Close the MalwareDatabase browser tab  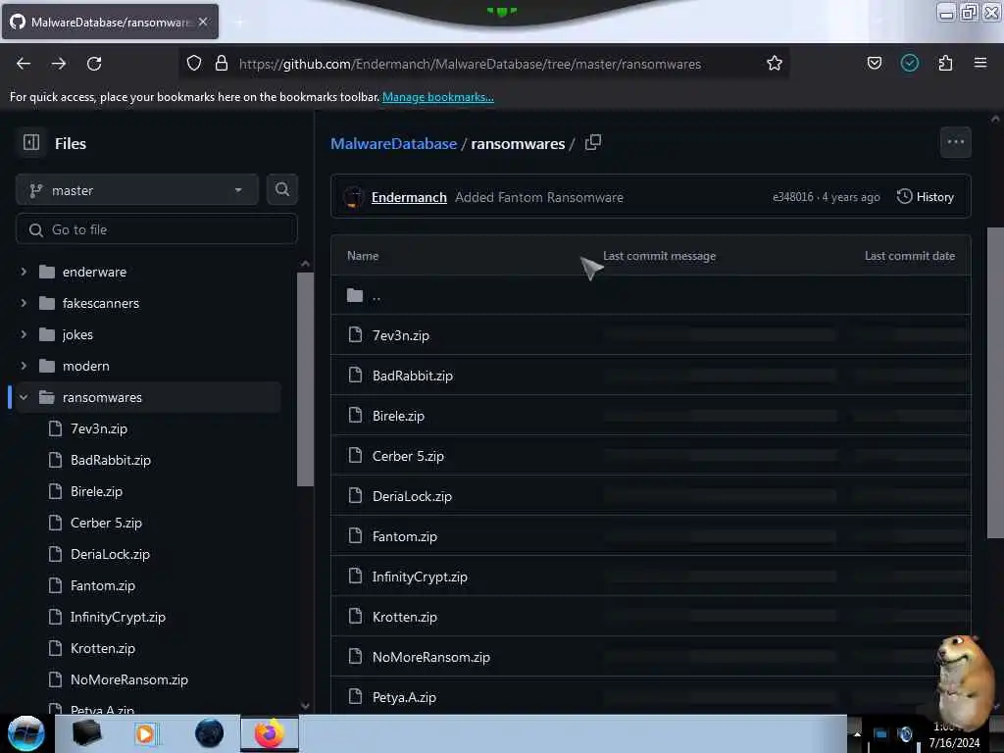pos(203,22)
